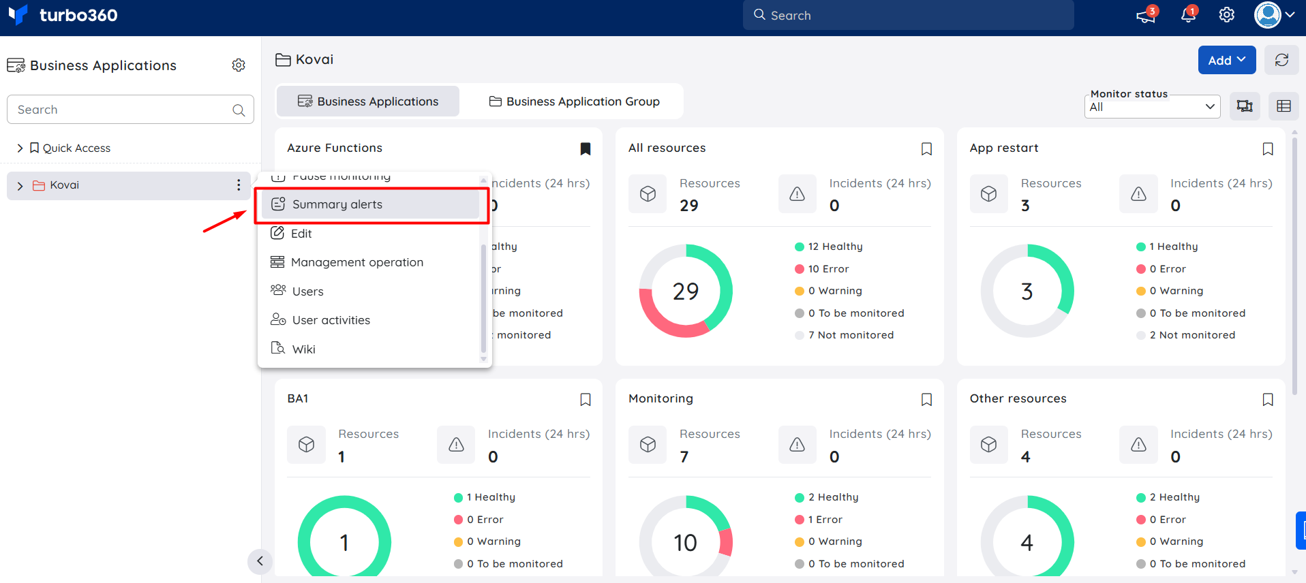The image size is (1306, 583).
Task: Click the sidebar Search input
Action: click(130, 110)
